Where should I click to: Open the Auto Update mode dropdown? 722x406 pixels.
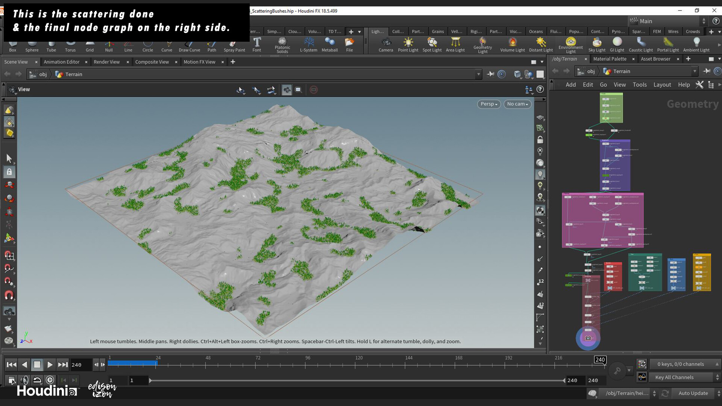[694, 393]
